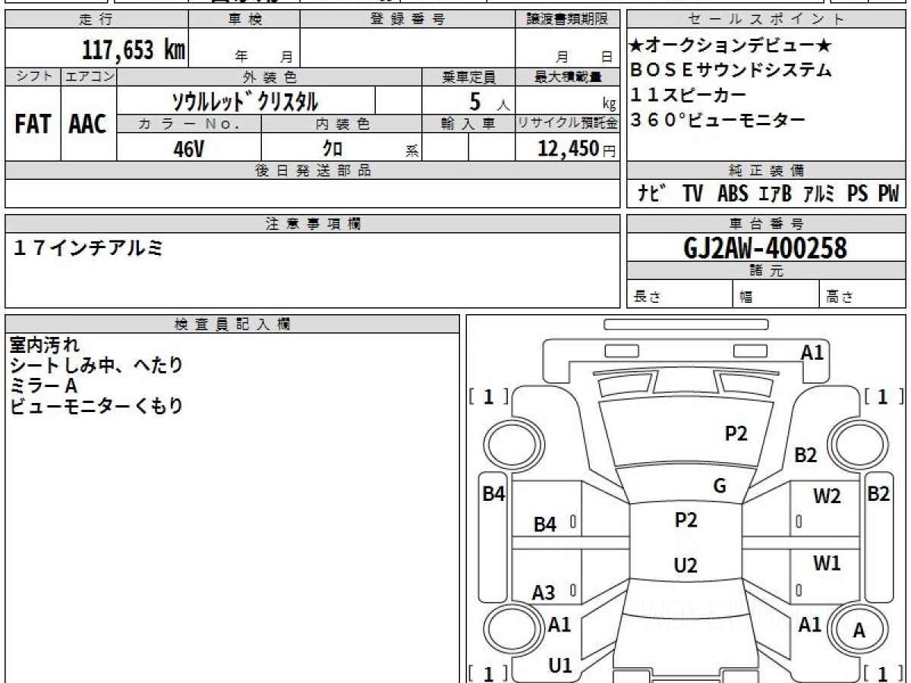Image resolution: width=911 pixels, height=683 pixels.
Task: Click the 内装色 header
Action: [x=342, y=124]
